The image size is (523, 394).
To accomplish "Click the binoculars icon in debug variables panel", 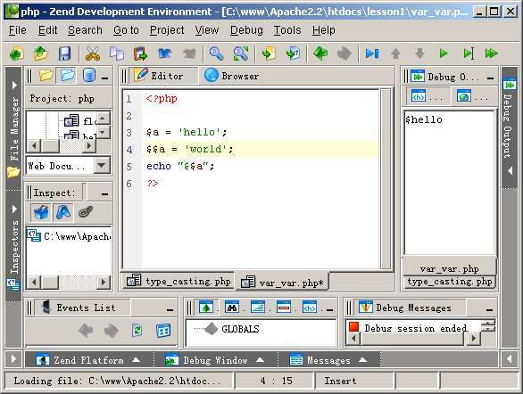I will 232,307.
